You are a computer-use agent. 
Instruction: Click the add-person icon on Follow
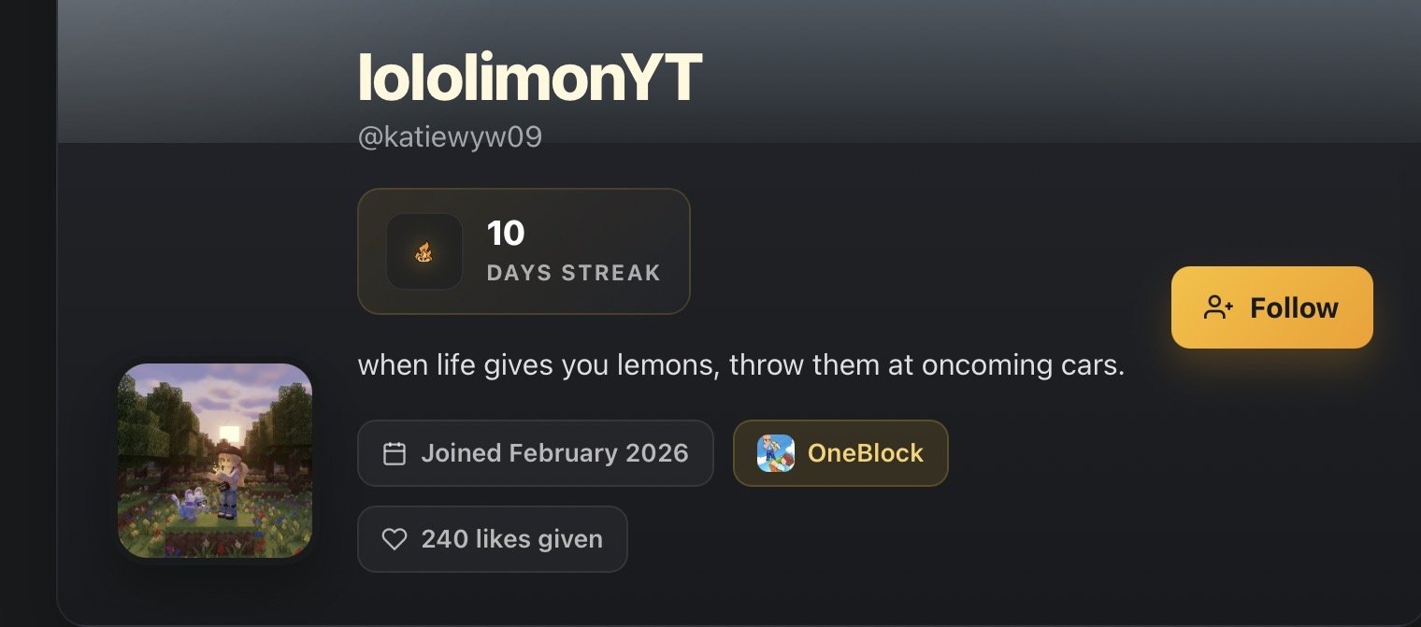point(1219,307)
